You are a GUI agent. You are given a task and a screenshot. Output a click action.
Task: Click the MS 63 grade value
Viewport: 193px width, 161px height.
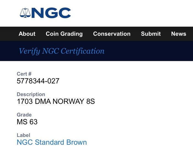[x=27, y=122]
